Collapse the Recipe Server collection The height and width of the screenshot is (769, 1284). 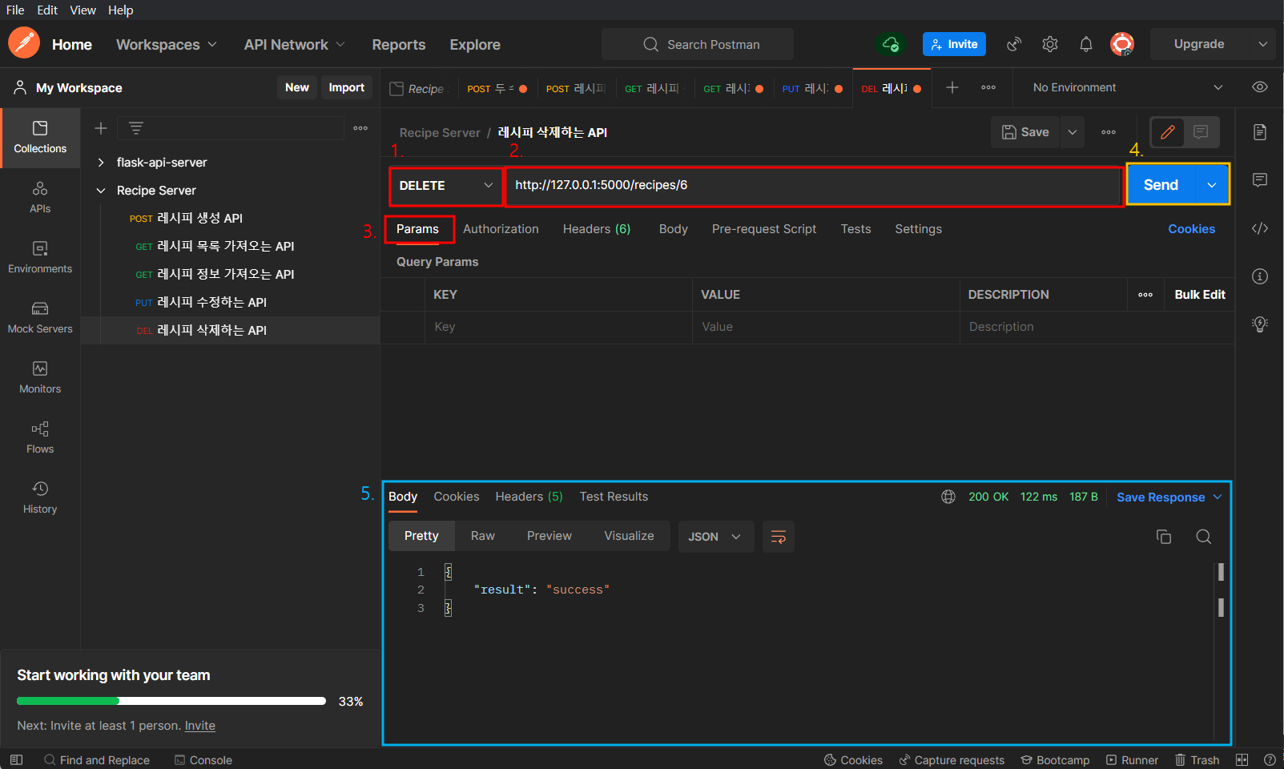(x=101, y=191)
